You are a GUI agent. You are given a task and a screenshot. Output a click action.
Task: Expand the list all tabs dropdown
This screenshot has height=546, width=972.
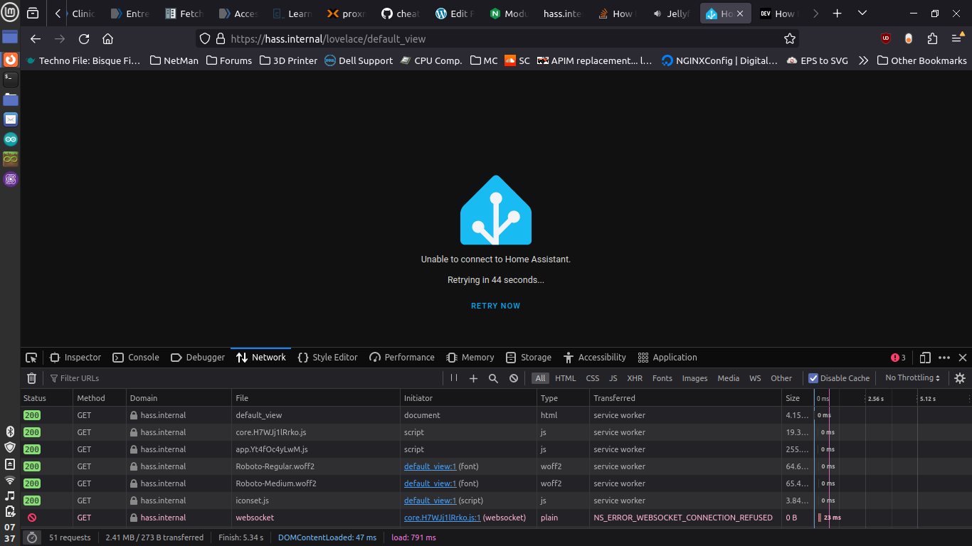[x=862, y=14]
